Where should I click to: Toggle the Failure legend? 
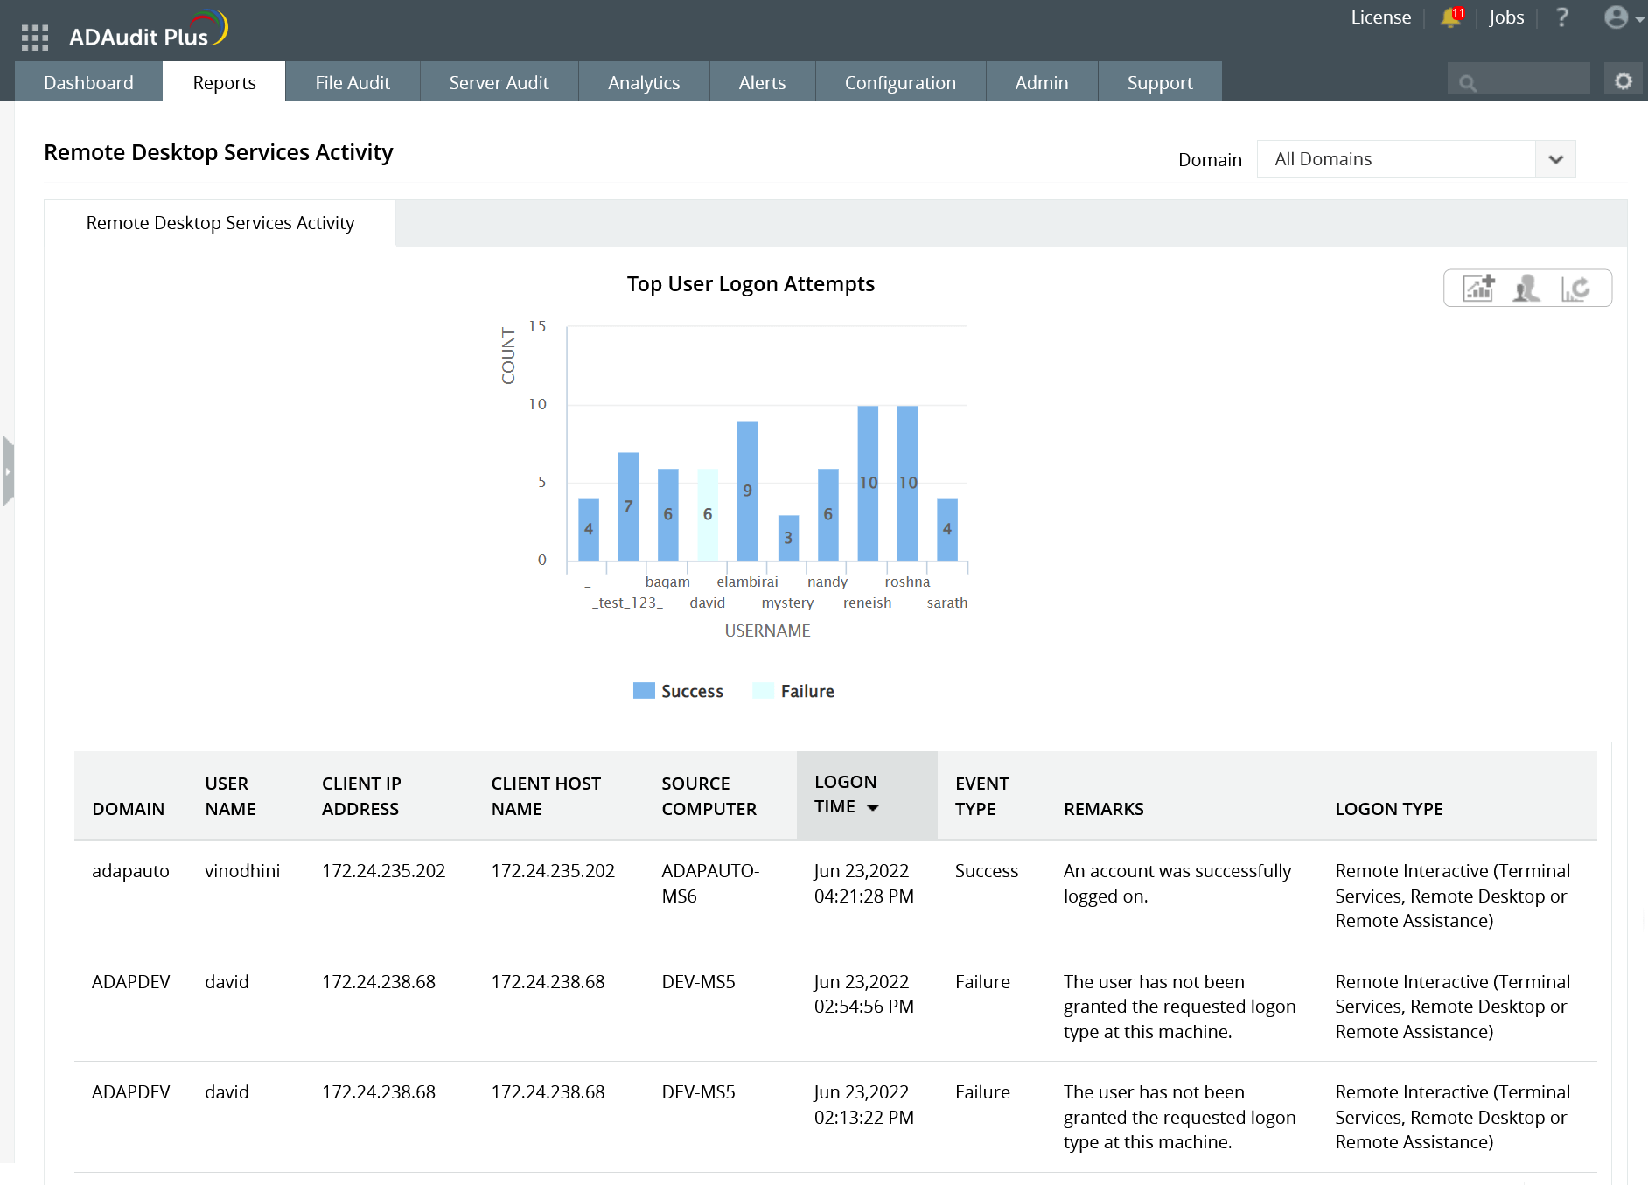[x=792, y=690]
